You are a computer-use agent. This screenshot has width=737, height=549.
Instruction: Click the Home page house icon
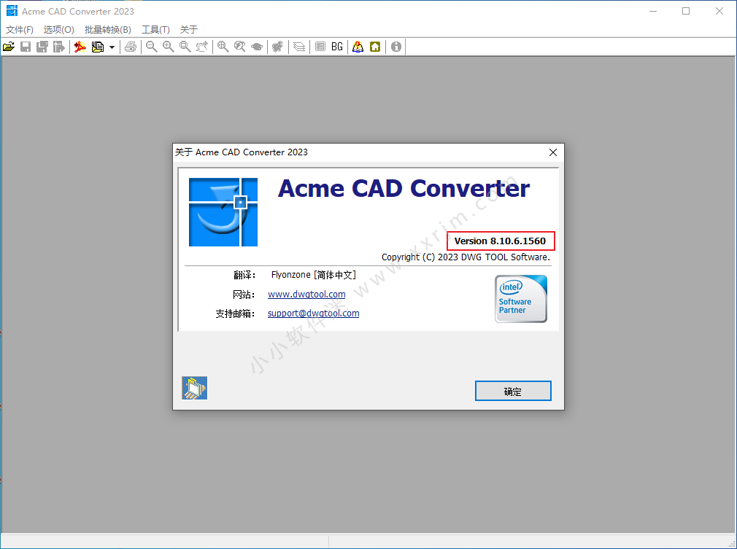[375, 47]
